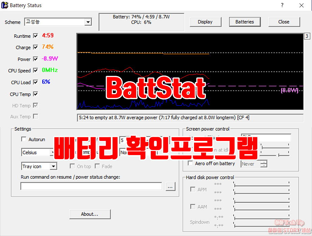Image resolution: width=312 pixels, height=236 pixels.
Task: Uncheck the Charge checkbox
Action: [x=35, y=47]
